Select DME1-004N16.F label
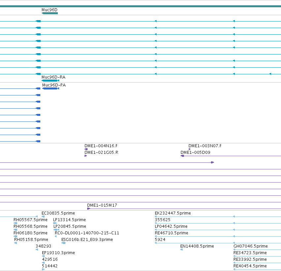The width and height of the screenshot is (281, 271). point(101,146)
